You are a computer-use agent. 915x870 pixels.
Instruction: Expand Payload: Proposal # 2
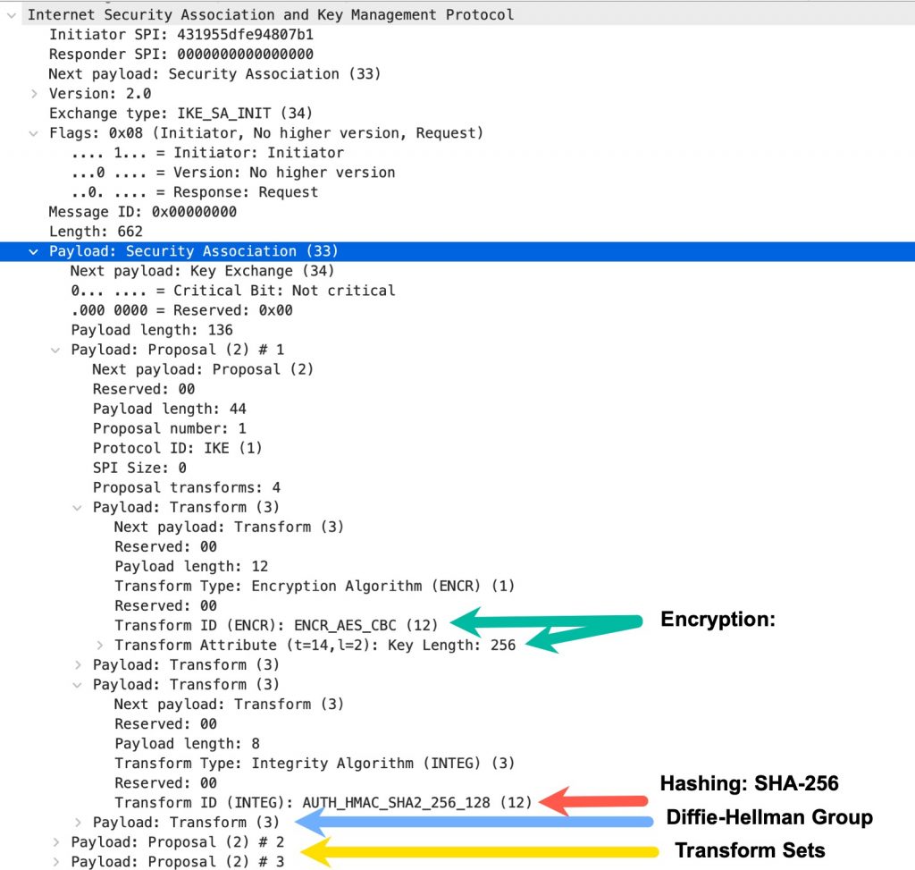[55, 841]
